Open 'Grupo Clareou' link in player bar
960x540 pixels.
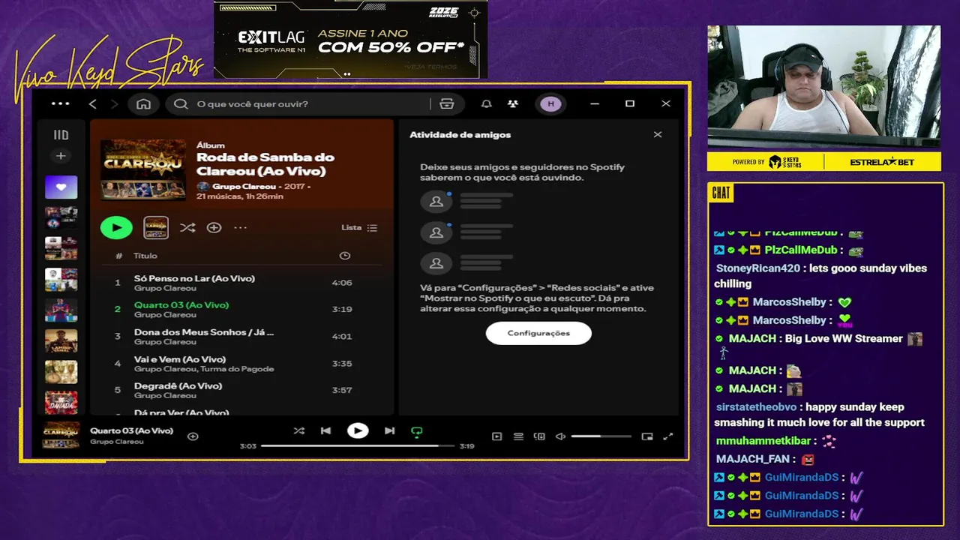click(x=116, y=442)
